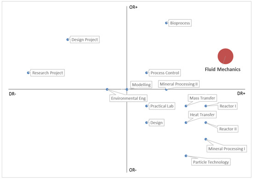Click the Process Control data label
The width and height of the screenshot is (253, 179).
tap(165, 73)
